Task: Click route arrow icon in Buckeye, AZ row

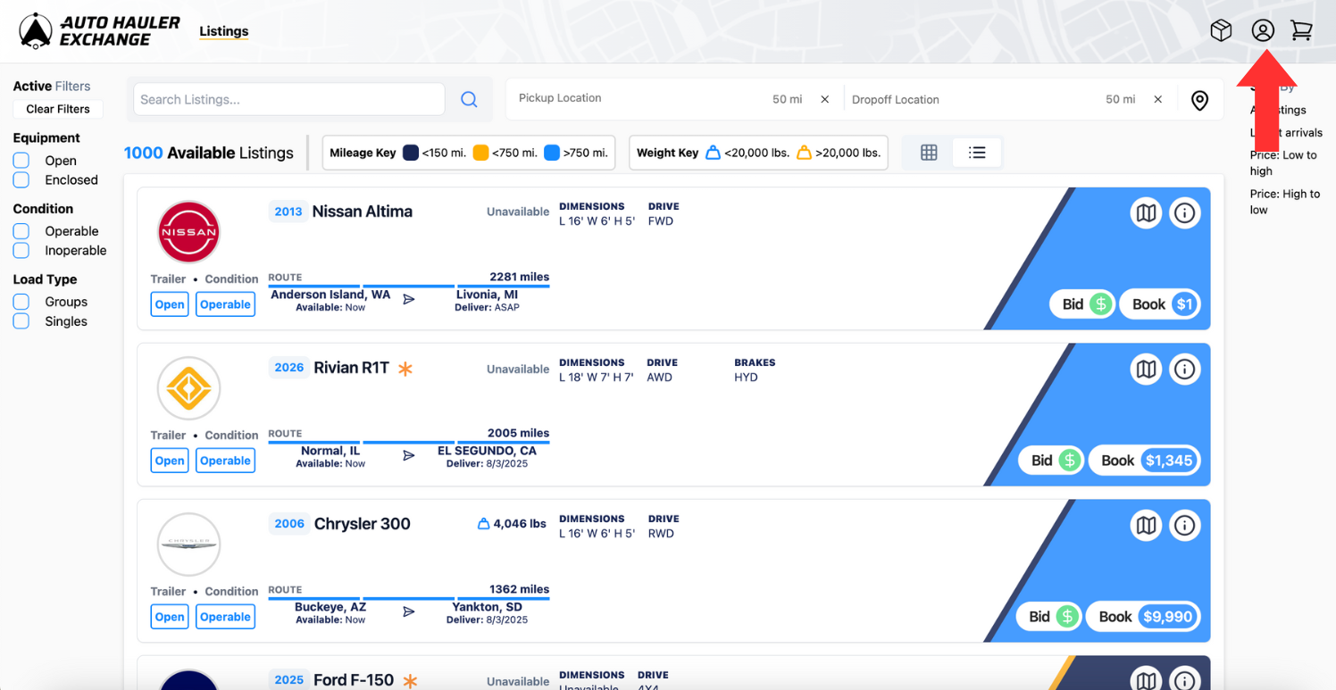Action: 409,611
